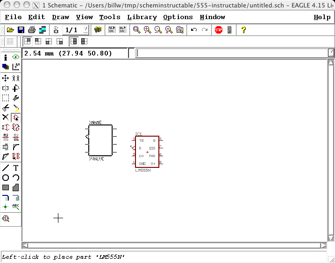The image size is (335, 263).
Task: Open the Options menu
Action: coord(178,17)
